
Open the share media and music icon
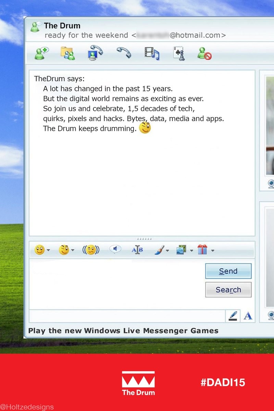pos(151,53)
